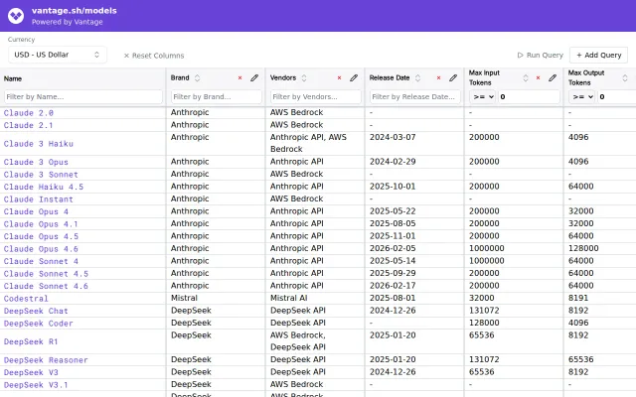
Task: Select Claude 3 Haiku's vendors cell
Action: coord(315,143)
